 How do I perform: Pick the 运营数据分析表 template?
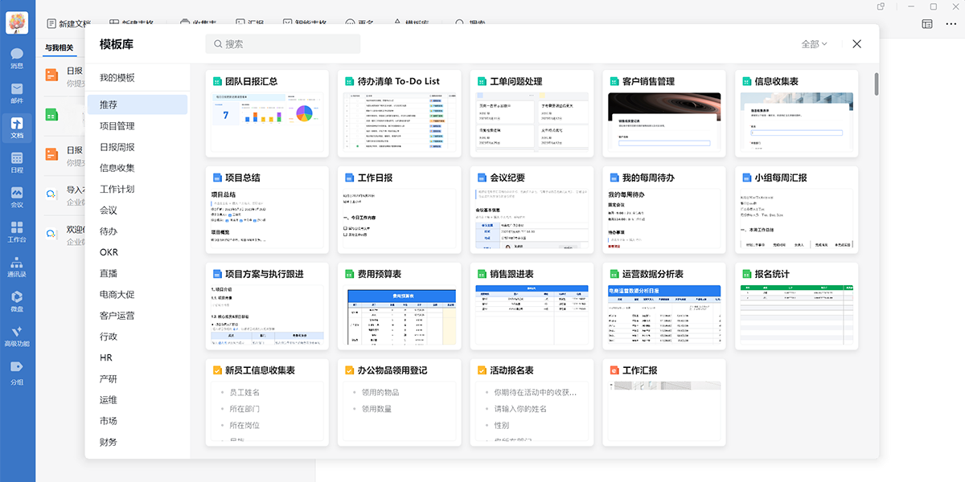(663, 307)
